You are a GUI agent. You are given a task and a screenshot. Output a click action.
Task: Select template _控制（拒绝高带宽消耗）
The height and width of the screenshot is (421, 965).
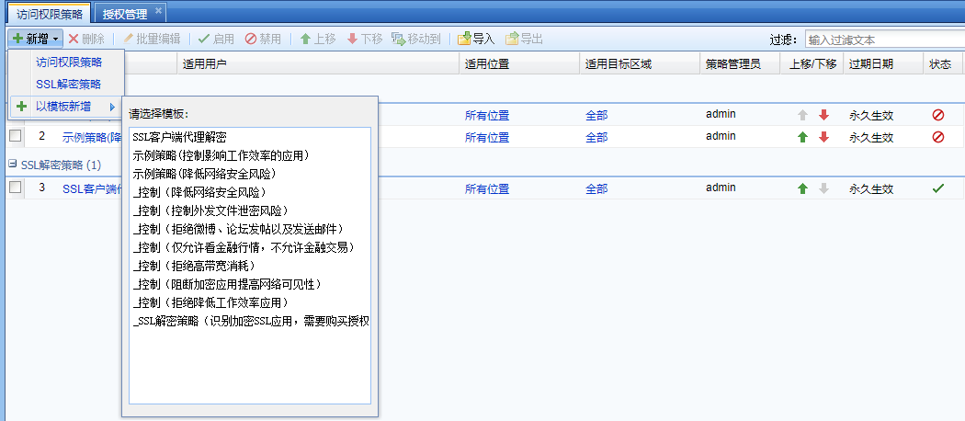(199, 266)
